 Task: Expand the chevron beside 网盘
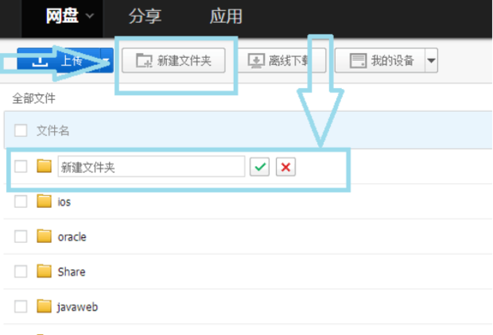(90, 16)
